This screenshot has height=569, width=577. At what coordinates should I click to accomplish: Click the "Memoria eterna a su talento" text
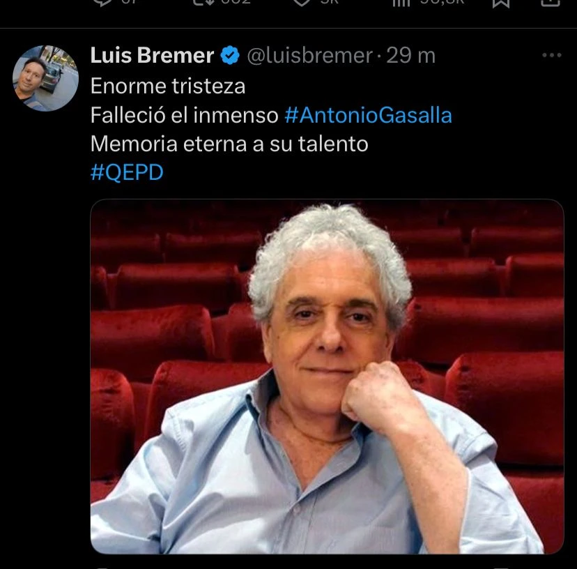(229, 144)
